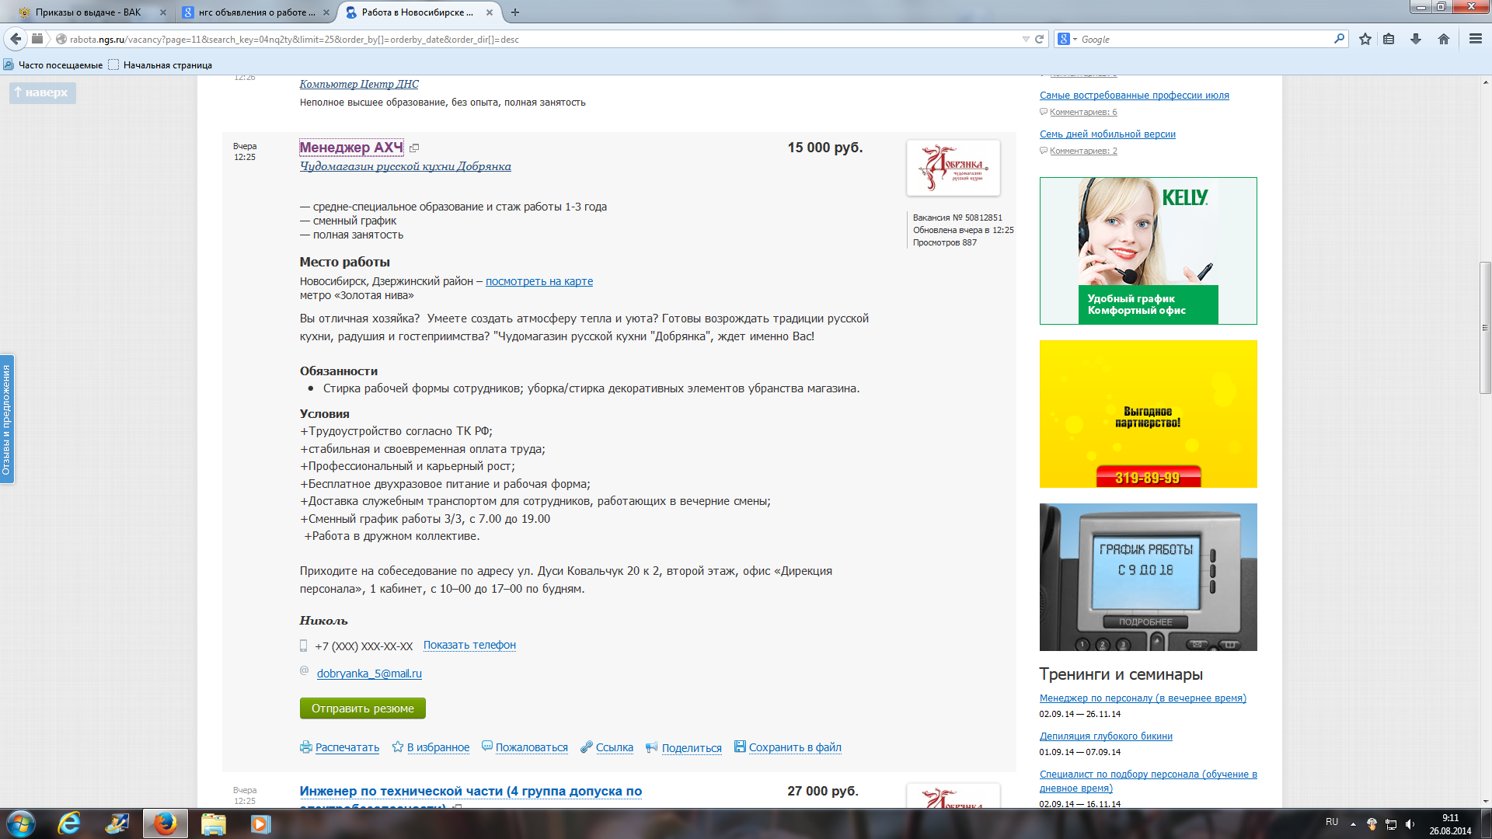Open 'Инженер по технической части' vacancy
The width and height of the screenshot is (1492, 839).
click(471, 791)
